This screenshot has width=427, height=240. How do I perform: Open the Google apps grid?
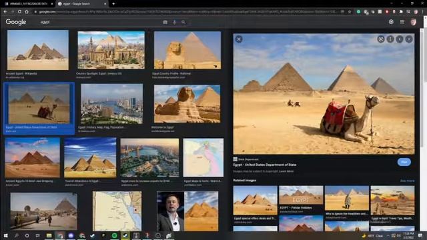402,22
